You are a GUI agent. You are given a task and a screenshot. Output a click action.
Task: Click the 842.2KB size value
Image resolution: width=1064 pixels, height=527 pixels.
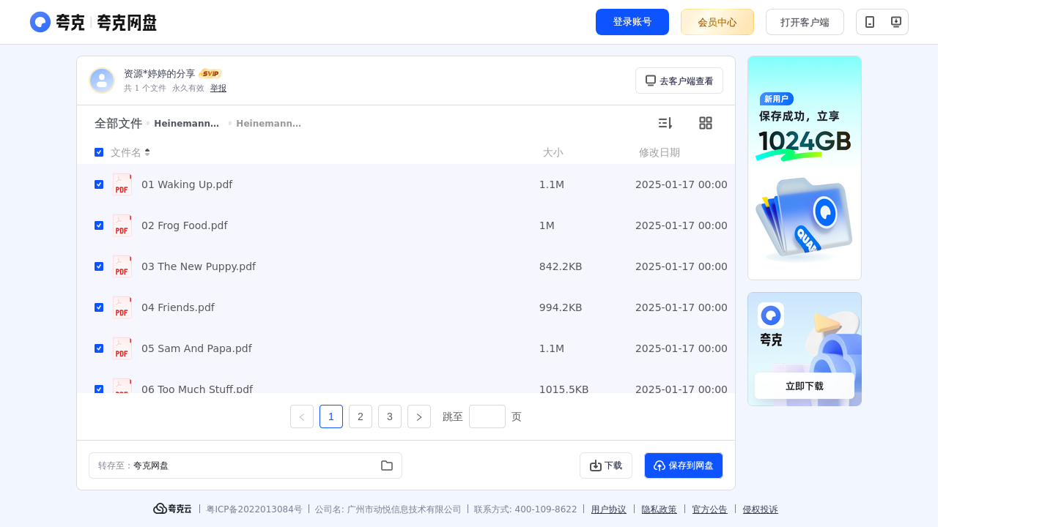[x=561, y=266]
